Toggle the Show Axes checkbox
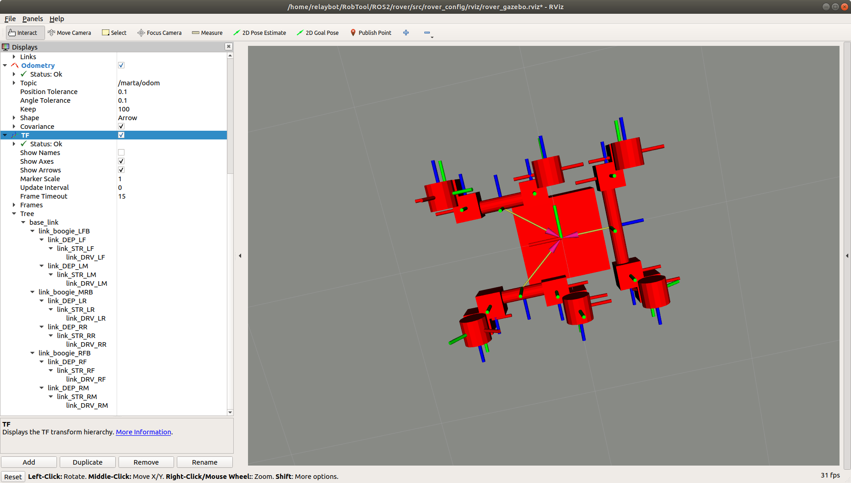This screenshot has height=483, width=851. tap(121, 161)
